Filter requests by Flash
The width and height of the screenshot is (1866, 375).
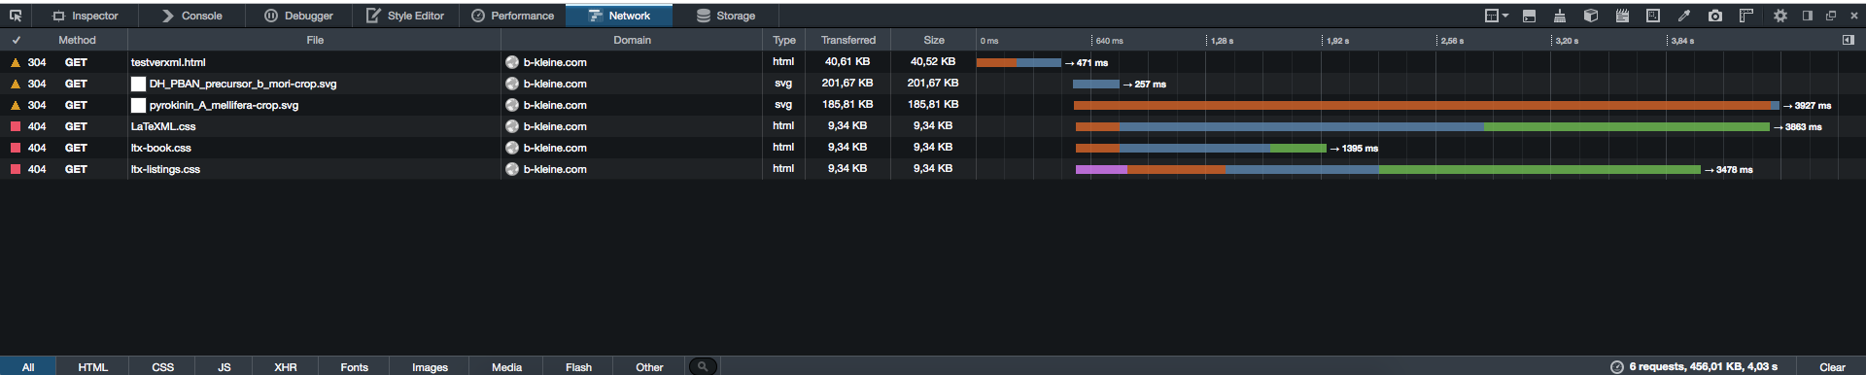pos(579,367)
